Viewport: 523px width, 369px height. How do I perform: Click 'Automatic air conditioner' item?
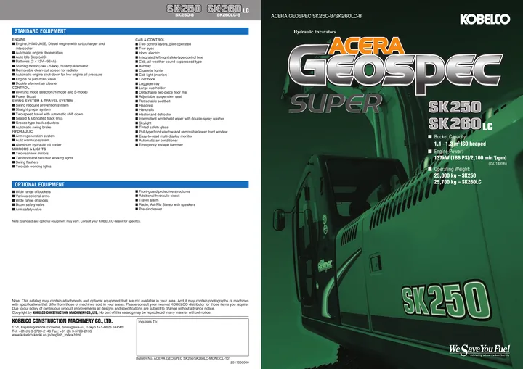tap(158, 141)
